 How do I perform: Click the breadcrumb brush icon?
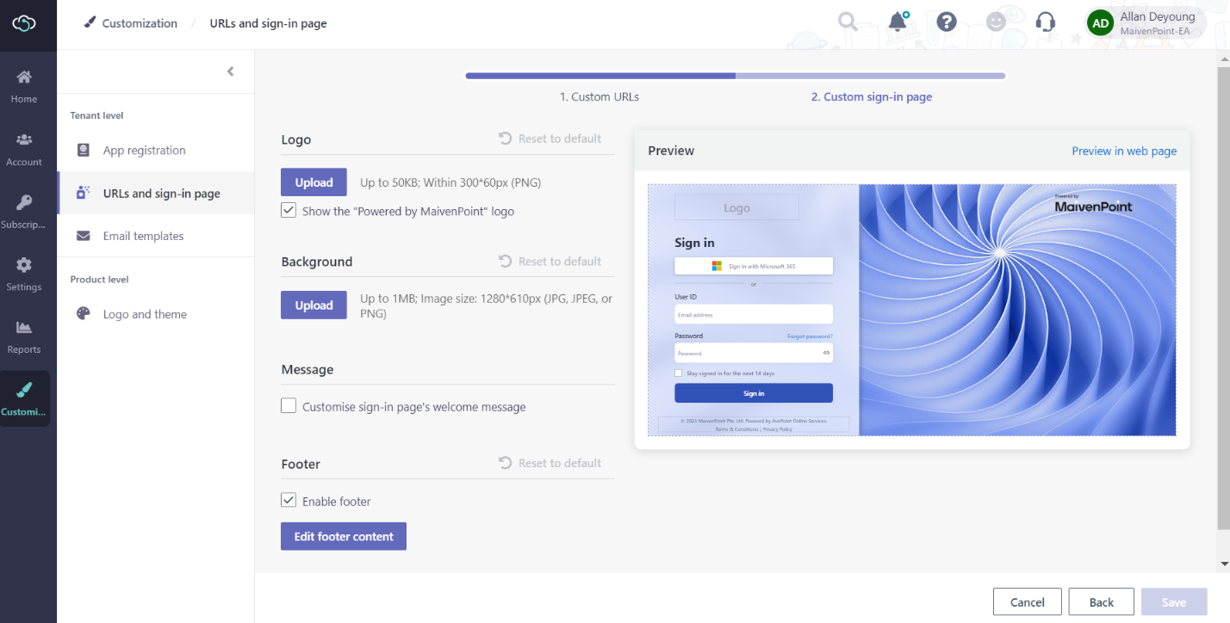click(x=90, y=22)
